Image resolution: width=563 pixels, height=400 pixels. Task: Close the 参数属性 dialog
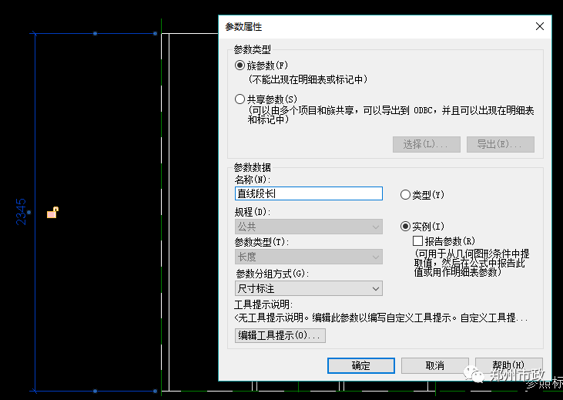click(540, 26)
